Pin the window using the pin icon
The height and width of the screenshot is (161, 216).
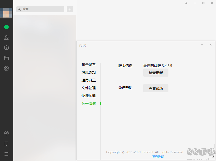coord(186,3)
